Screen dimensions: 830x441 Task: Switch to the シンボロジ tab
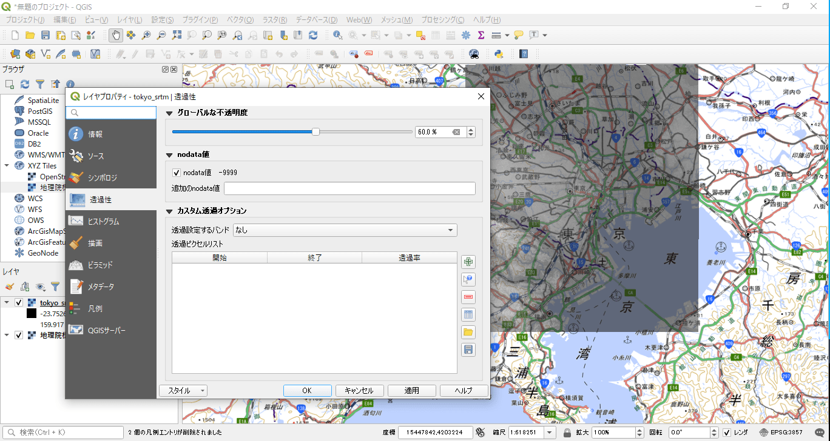coord(110,177)
